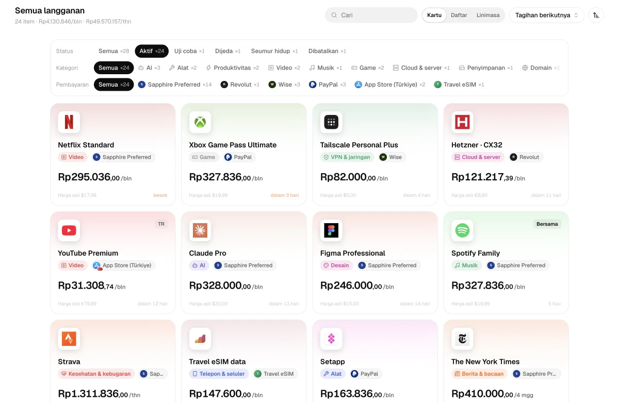Filter payment by Sapphire Preferred
Image resolution: width=619 pixels, height=402 pixels.
tap(175, 85)
